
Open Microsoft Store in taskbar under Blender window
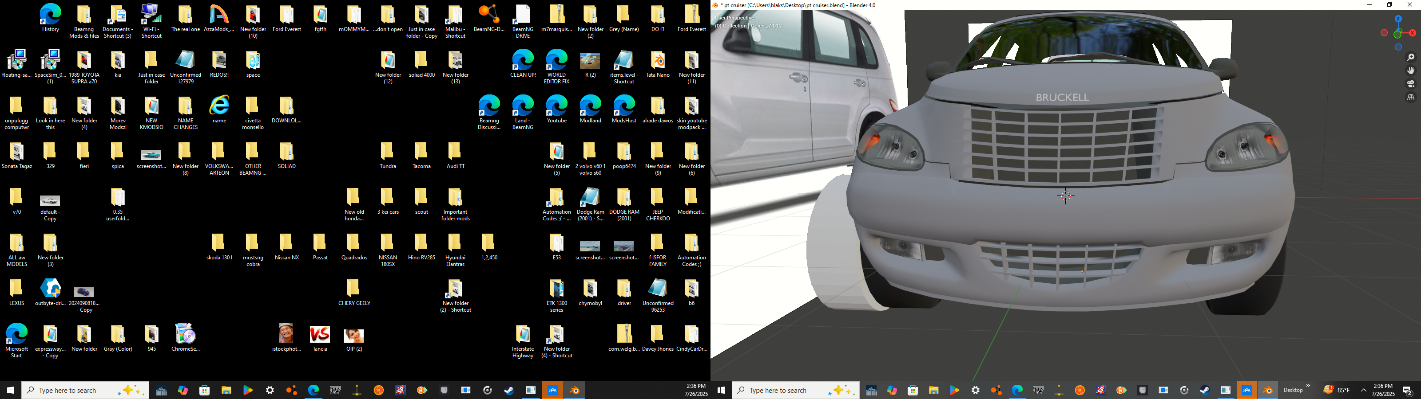[x=913, y=390]
